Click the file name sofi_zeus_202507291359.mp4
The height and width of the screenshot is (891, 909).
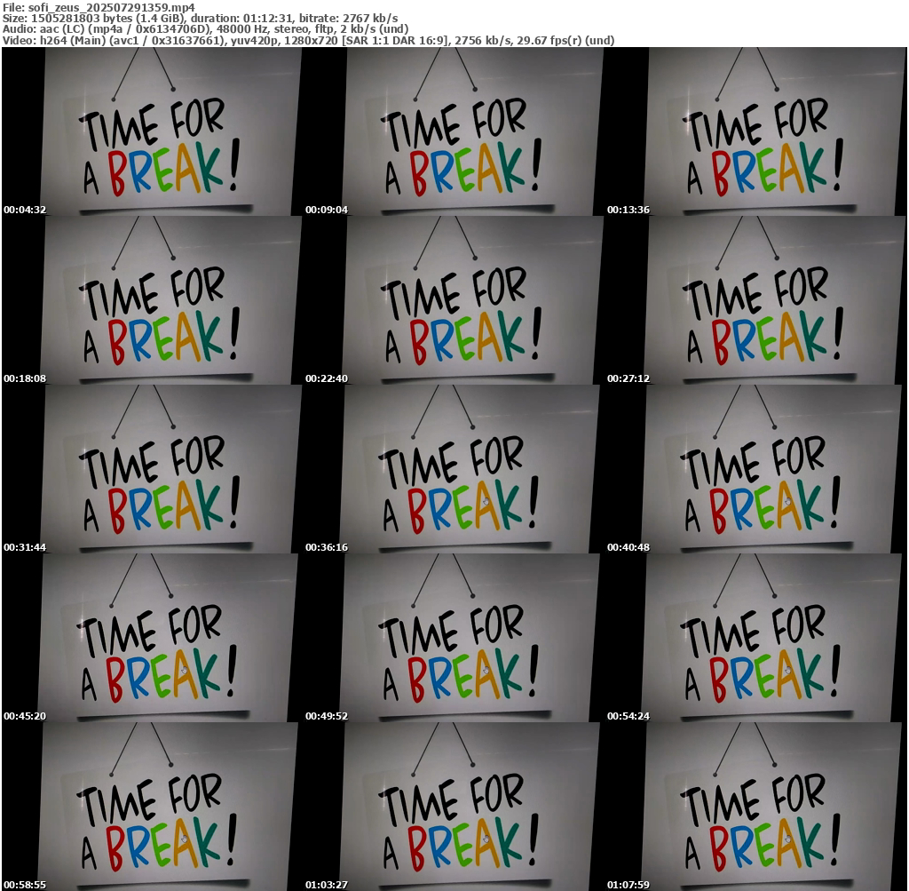click(x=111, y=7)
